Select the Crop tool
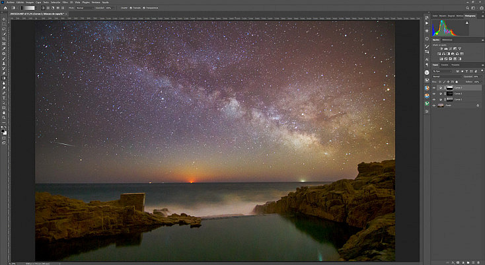 coord(3,39)
